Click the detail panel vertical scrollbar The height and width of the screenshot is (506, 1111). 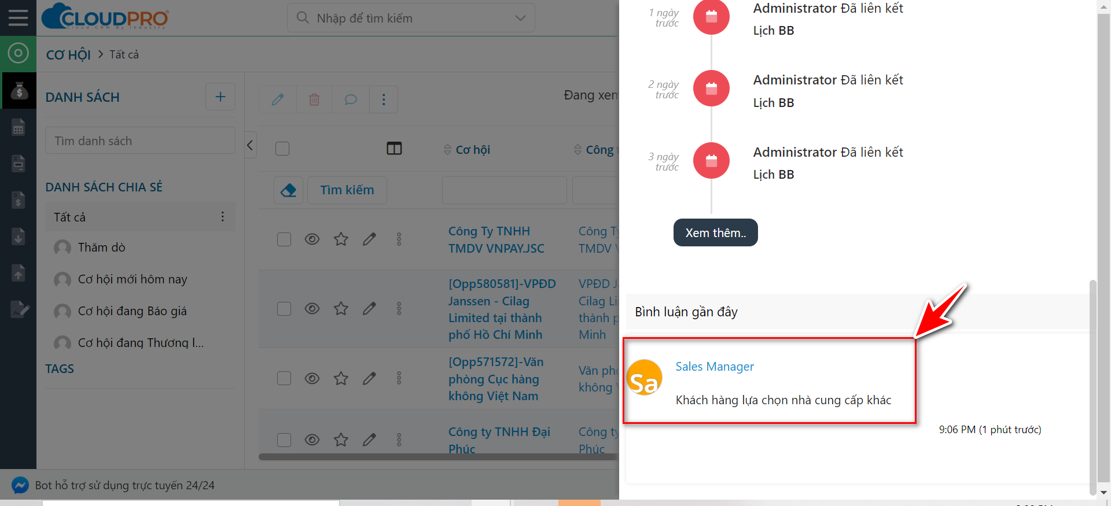pos(1092,386)
